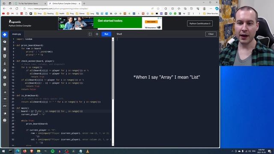The height and width of the screenshot is (154, 274).
Task: Click the 'import random' line
Action: [24, 39]
